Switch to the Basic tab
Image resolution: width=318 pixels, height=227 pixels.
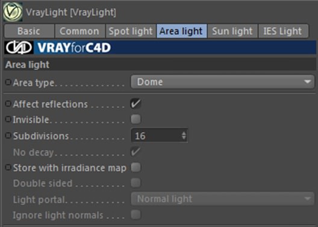[29, 31]
